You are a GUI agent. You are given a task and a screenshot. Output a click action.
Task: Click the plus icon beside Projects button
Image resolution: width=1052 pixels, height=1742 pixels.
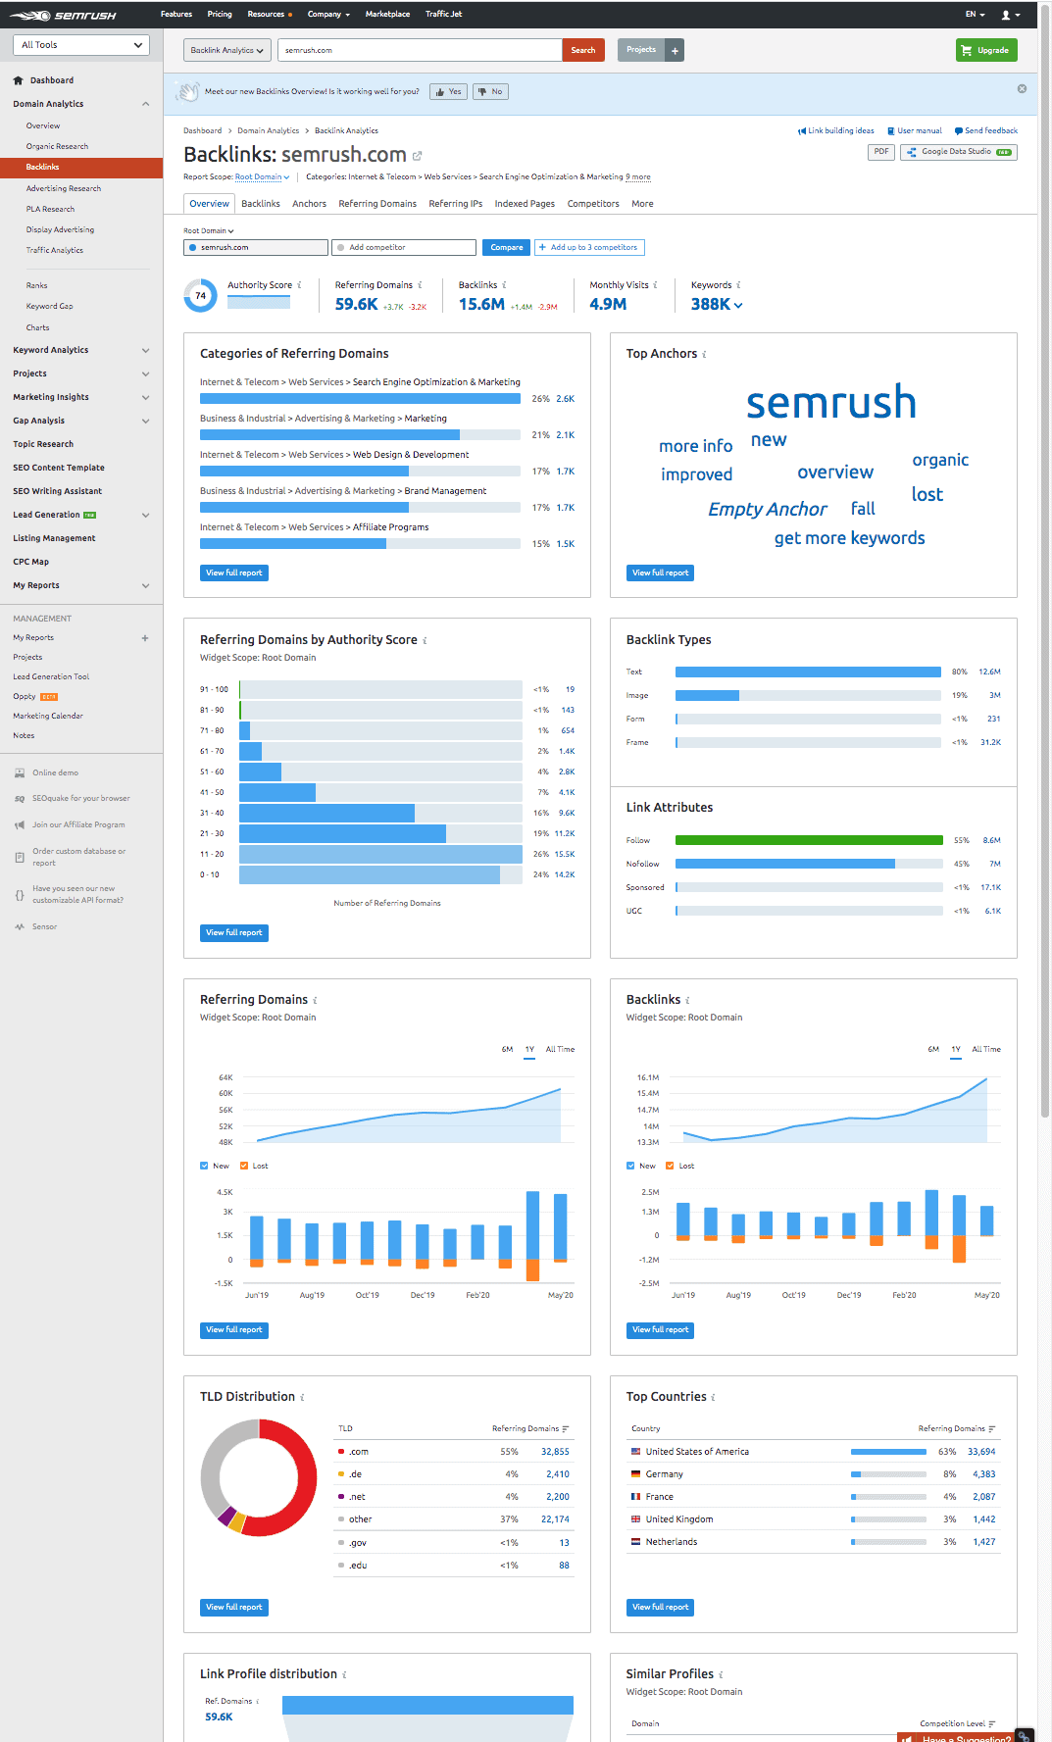[x=675, y=50]
